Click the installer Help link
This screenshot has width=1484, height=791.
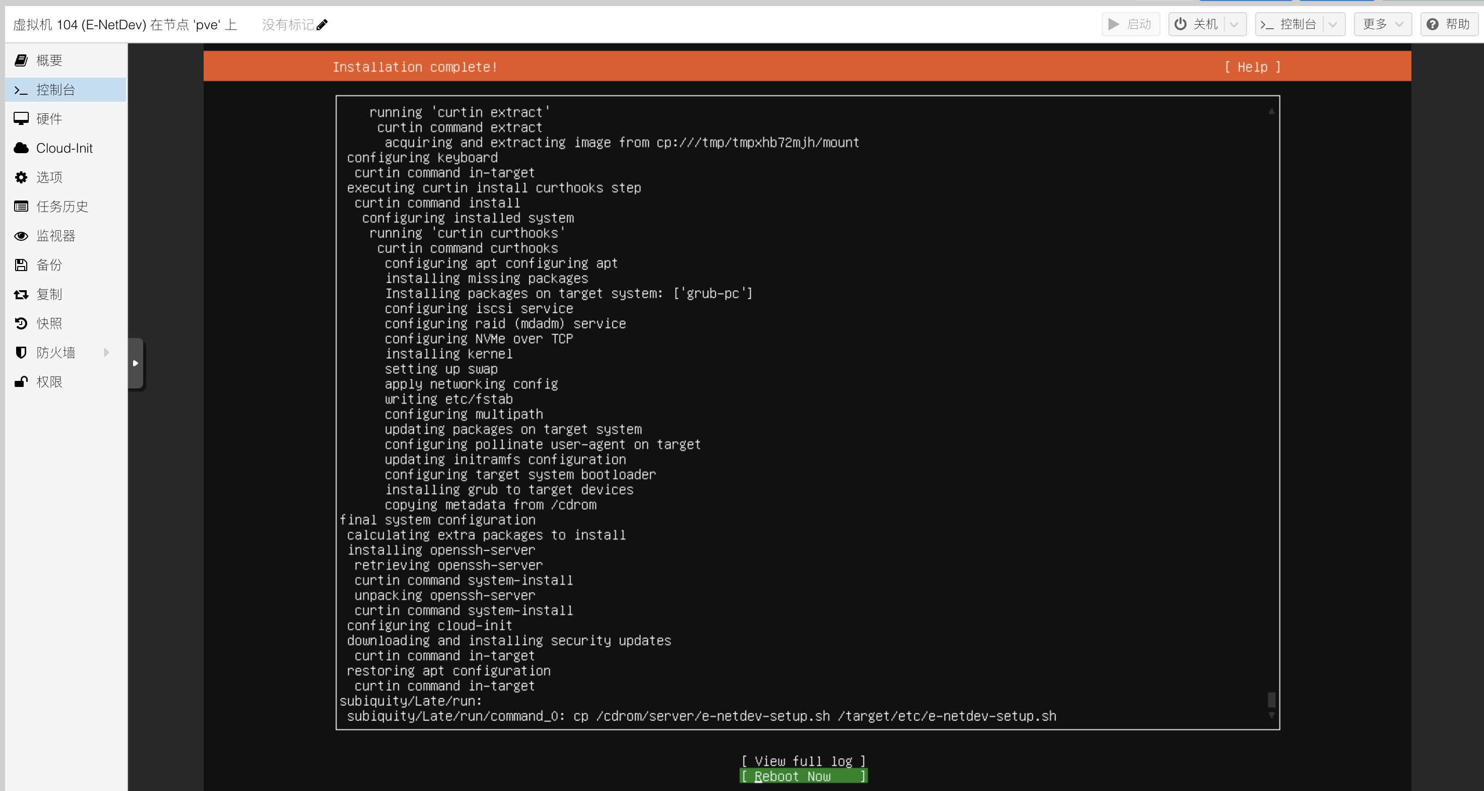(1253, 68)
